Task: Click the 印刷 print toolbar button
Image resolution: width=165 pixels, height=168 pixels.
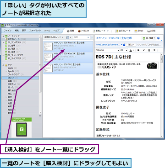Action: (x=151, y=31)
